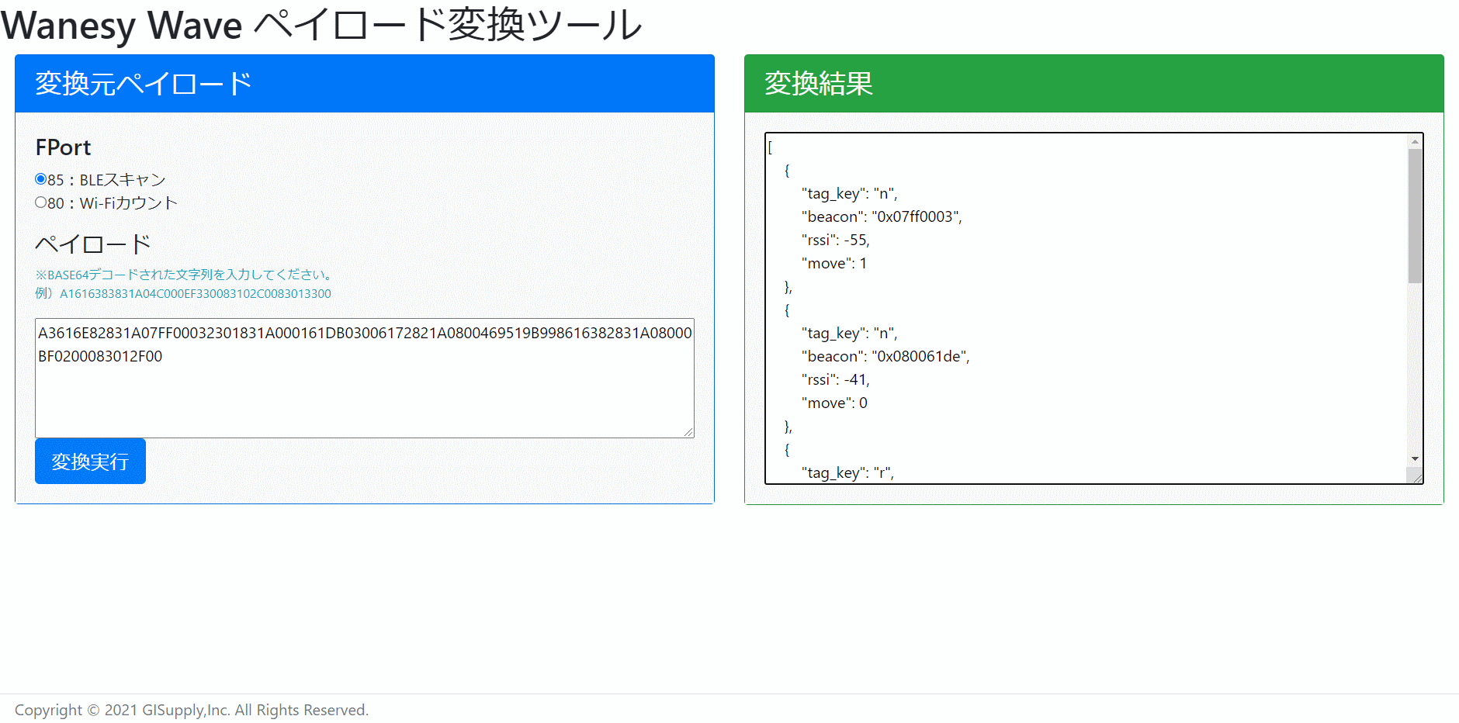Select the 80: Wi-Fiカウント radio button
Image resolution: width=1459 pixels, height=723 pixels.
[40, 202]
